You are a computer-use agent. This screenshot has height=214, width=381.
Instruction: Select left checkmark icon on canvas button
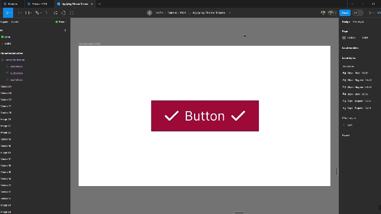click(x=172, y=116)
